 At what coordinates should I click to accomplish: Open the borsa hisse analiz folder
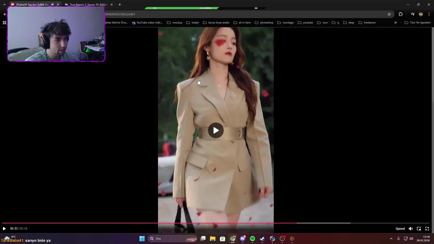coord(216,23)
